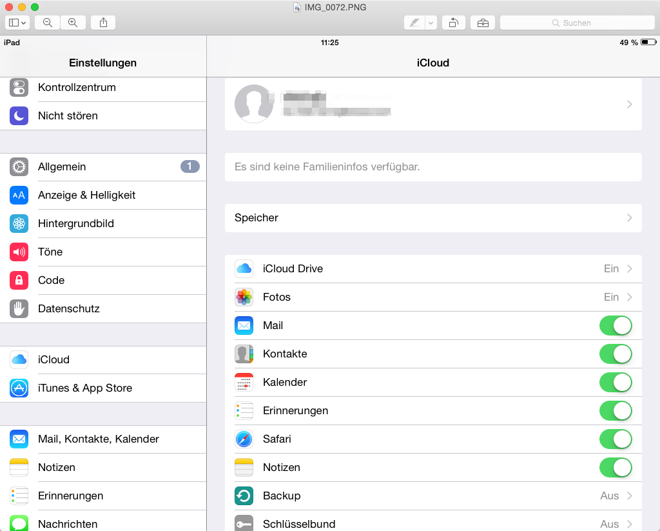Viewport: 660px width, 531px height.
Task: Click the Suchen search field
Action: [x=577, y=23]
